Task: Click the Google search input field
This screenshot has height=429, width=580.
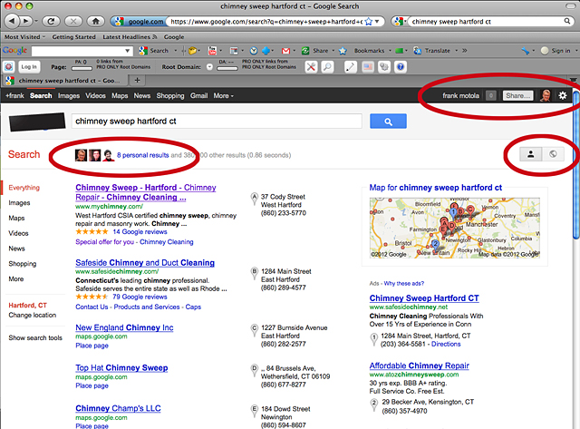Action: [x=216, y=122]
